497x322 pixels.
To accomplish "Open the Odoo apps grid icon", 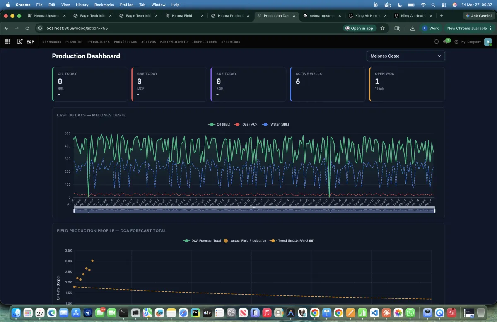I will click(x=7, y=42).
